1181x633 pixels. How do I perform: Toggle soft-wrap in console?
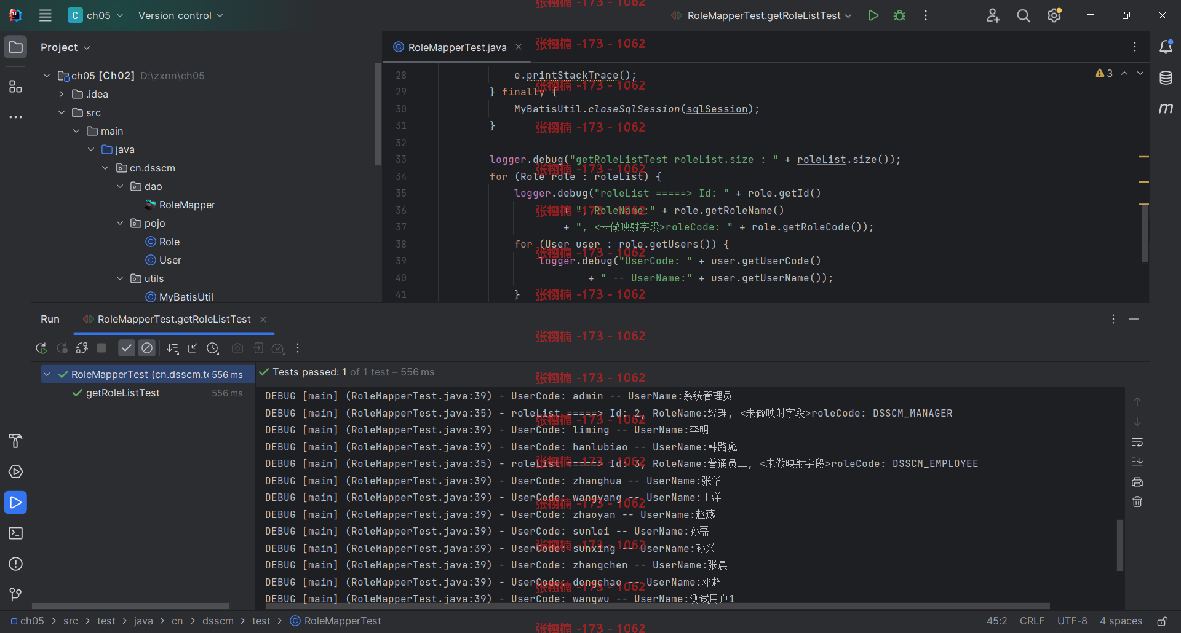pyautogui.click(x=1137, y=442)
